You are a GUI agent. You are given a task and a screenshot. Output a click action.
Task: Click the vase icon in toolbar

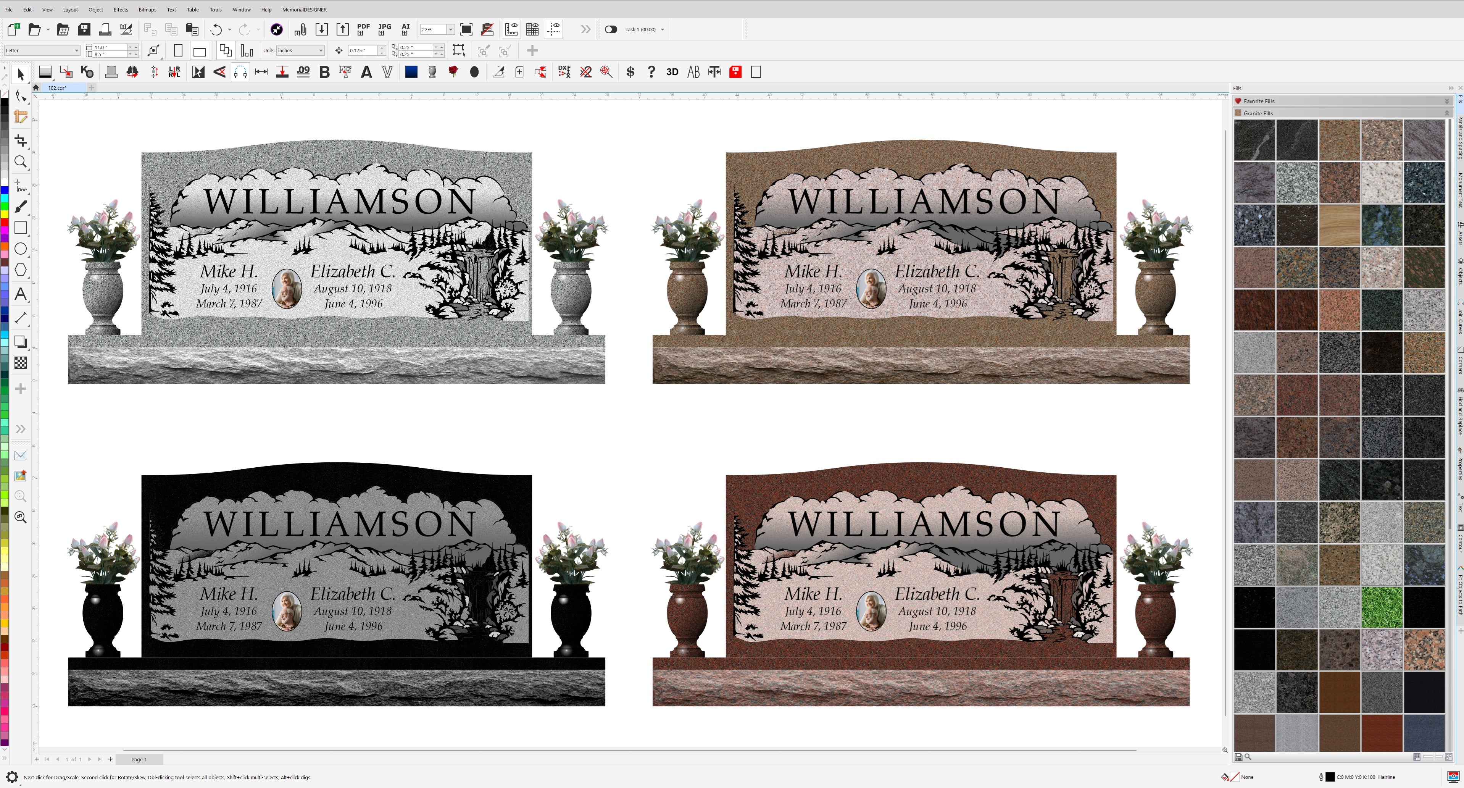pos(432,72)
